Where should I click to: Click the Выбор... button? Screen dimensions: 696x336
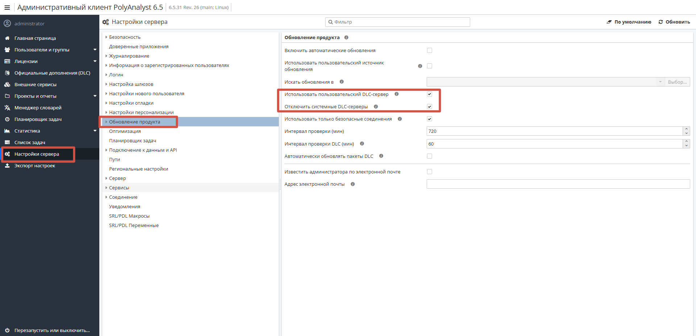tap(677, 82)
